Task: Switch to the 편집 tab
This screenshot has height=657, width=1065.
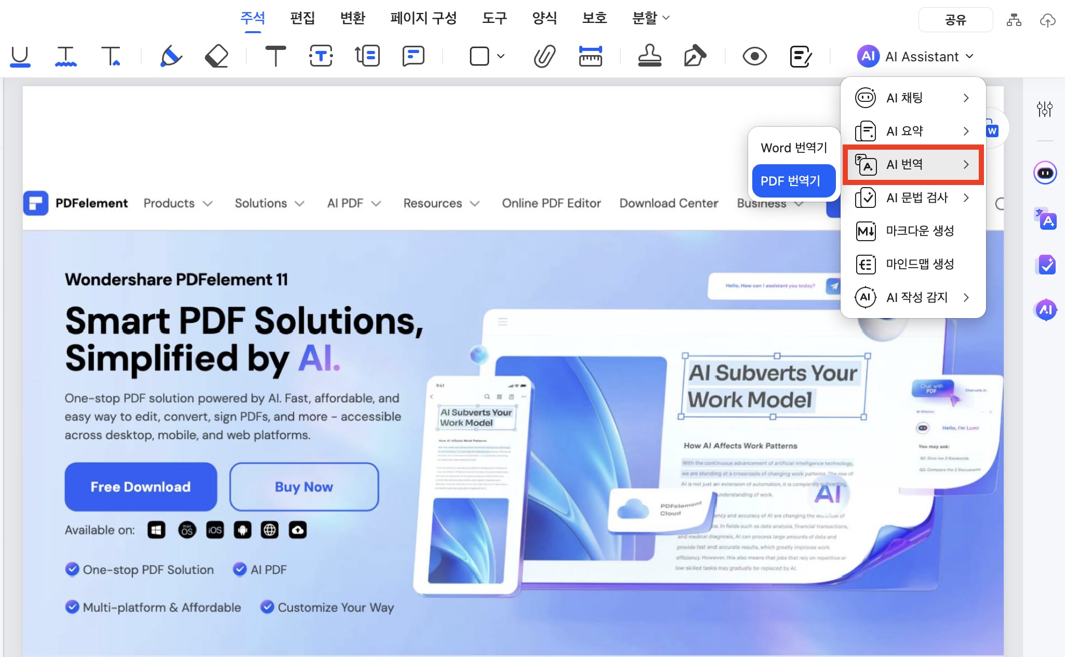Action: click(302, 18)
